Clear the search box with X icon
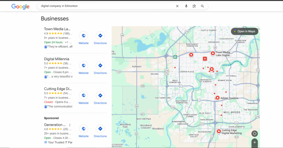 pyautogui.click(x=177, y=6)
